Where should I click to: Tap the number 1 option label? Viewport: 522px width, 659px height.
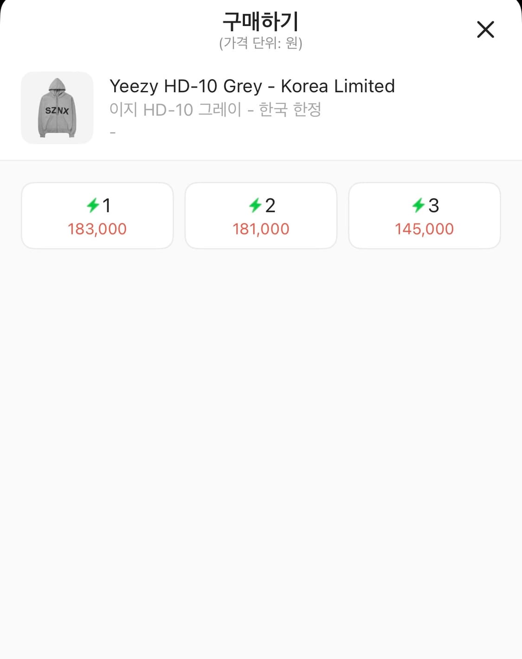click(107, 205)
